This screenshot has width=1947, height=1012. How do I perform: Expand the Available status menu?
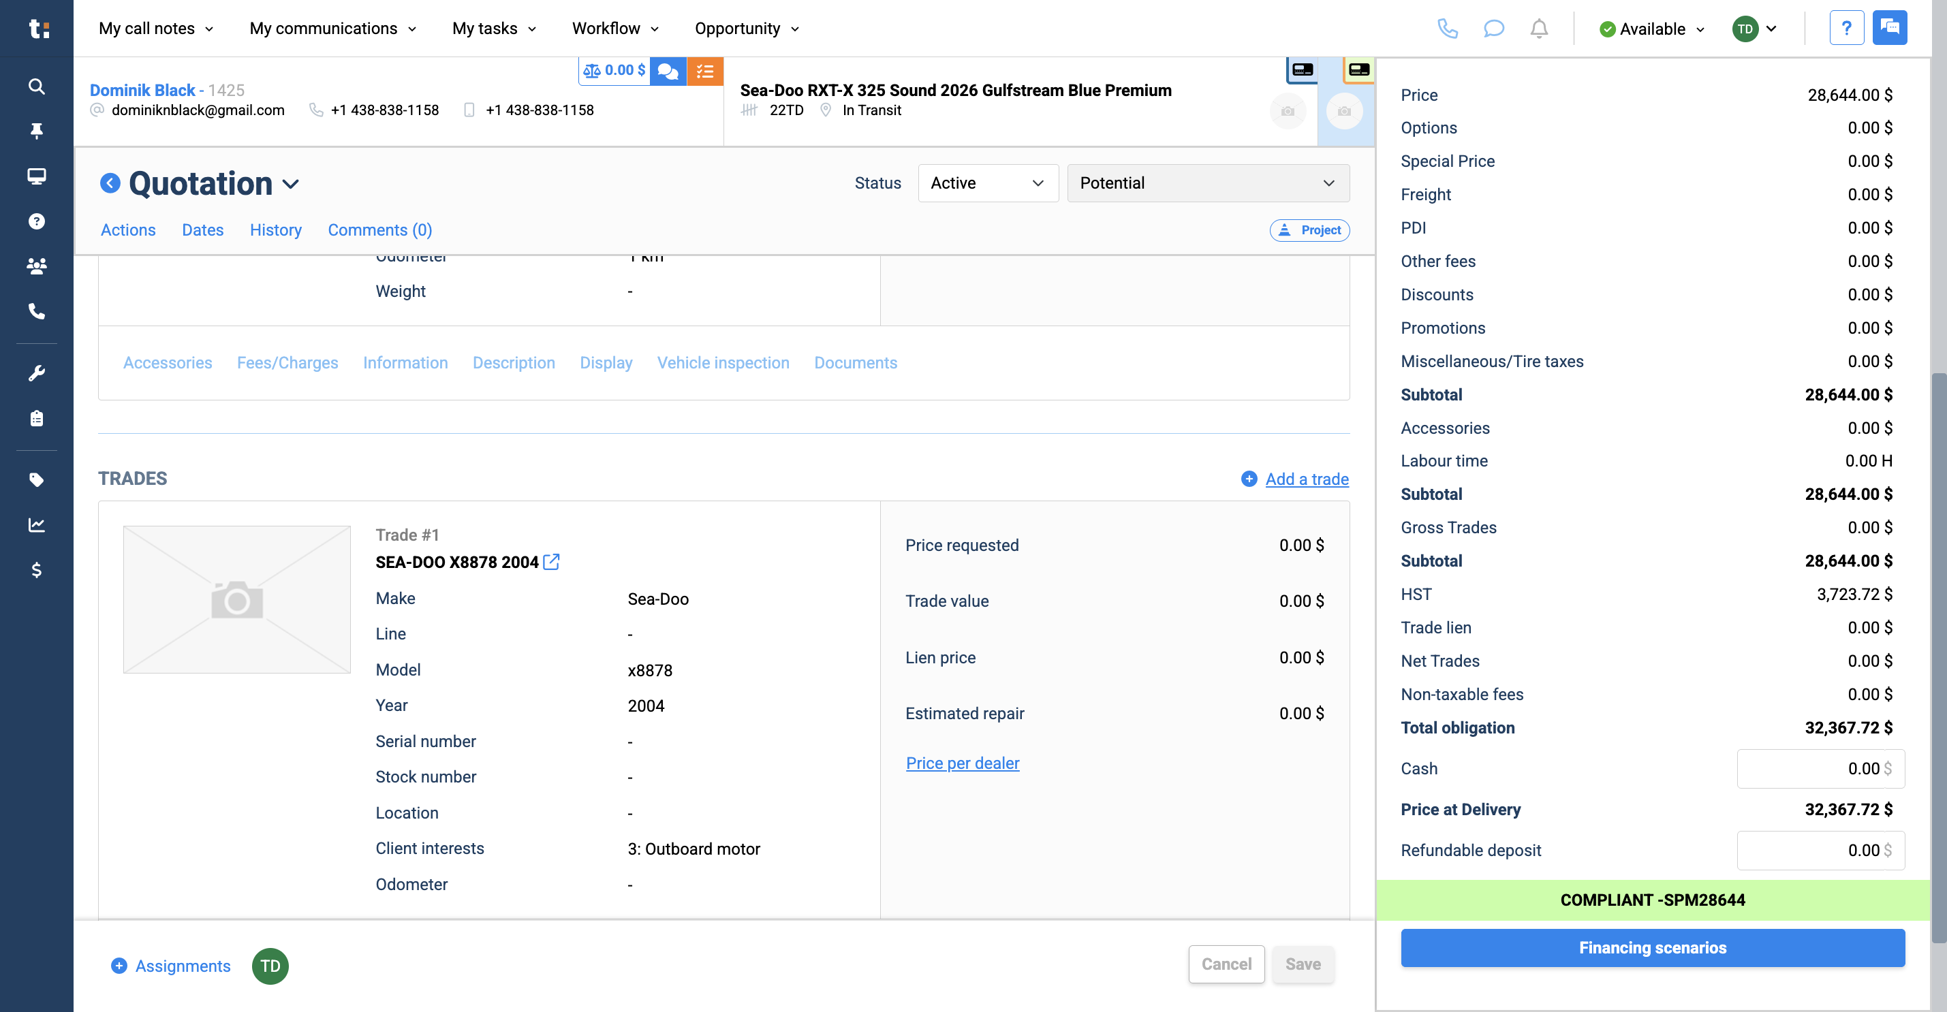point(1652,29)
